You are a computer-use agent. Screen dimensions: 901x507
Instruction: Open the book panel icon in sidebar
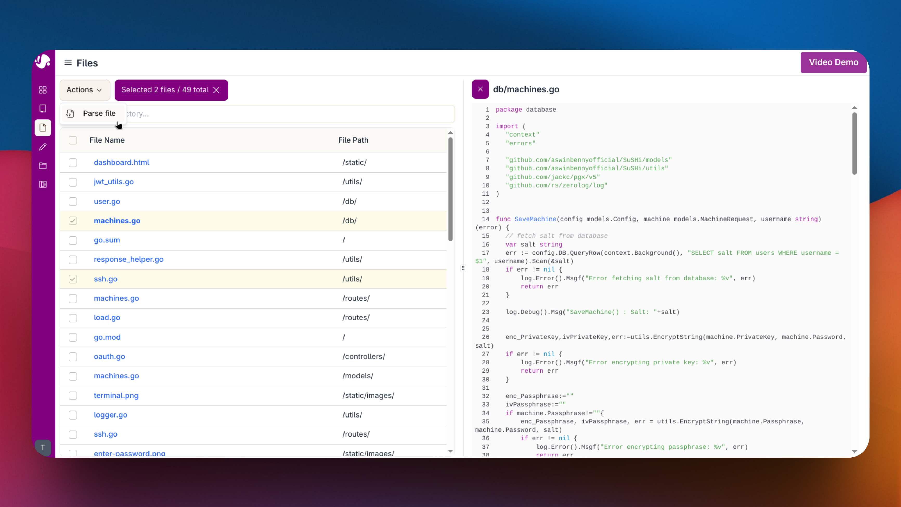(43, 184)
